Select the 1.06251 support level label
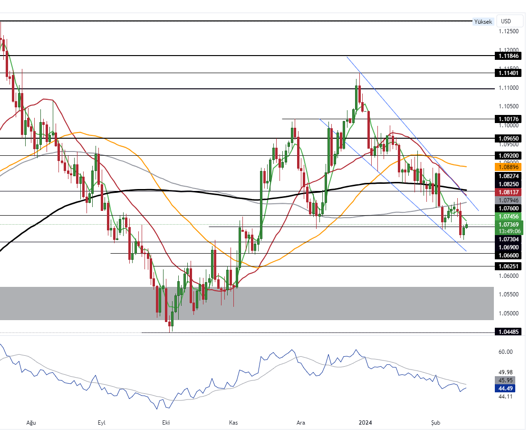The height and width of the screenshot is (446, 530). coord(508,266)
